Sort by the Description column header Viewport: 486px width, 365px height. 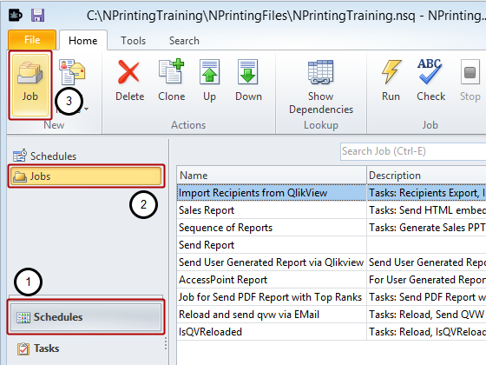tap(426, 176)
